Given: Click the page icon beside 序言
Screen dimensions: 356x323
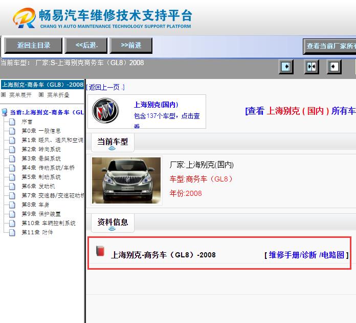Looking at the screenshot, I should [x=12, y=122].
